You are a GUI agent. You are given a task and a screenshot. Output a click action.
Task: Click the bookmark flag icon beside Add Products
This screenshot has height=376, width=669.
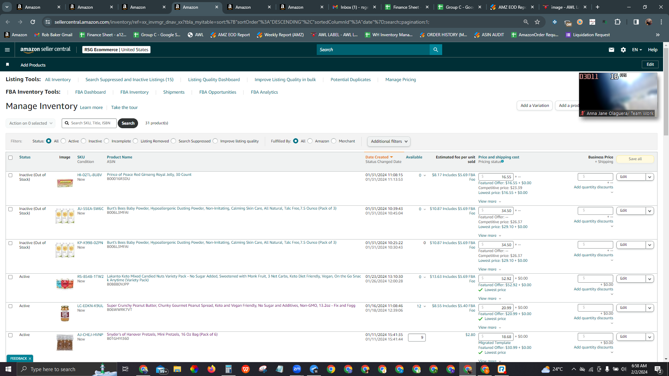[x=8, y=65]
